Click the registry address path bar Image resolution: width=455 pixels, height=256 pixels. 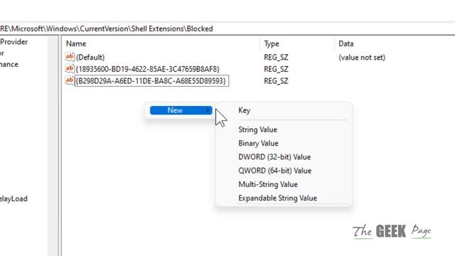coord(227,28)
